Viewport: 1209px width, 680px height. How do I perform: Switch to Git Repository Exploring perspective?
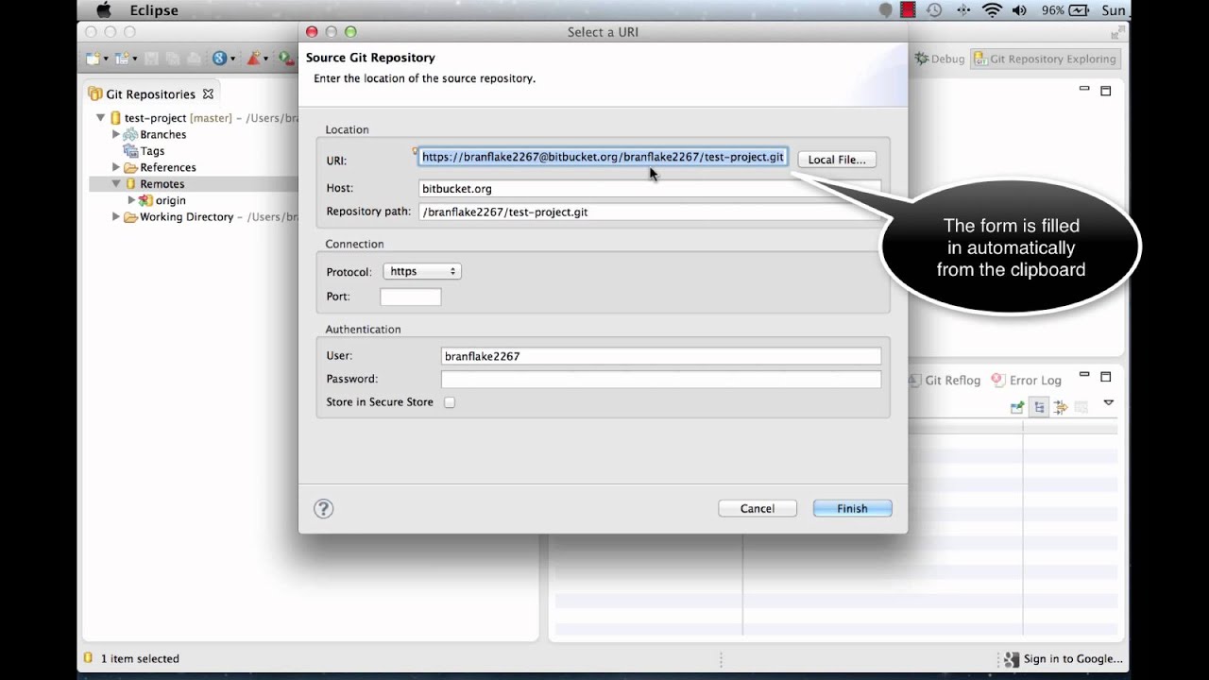1044,59
